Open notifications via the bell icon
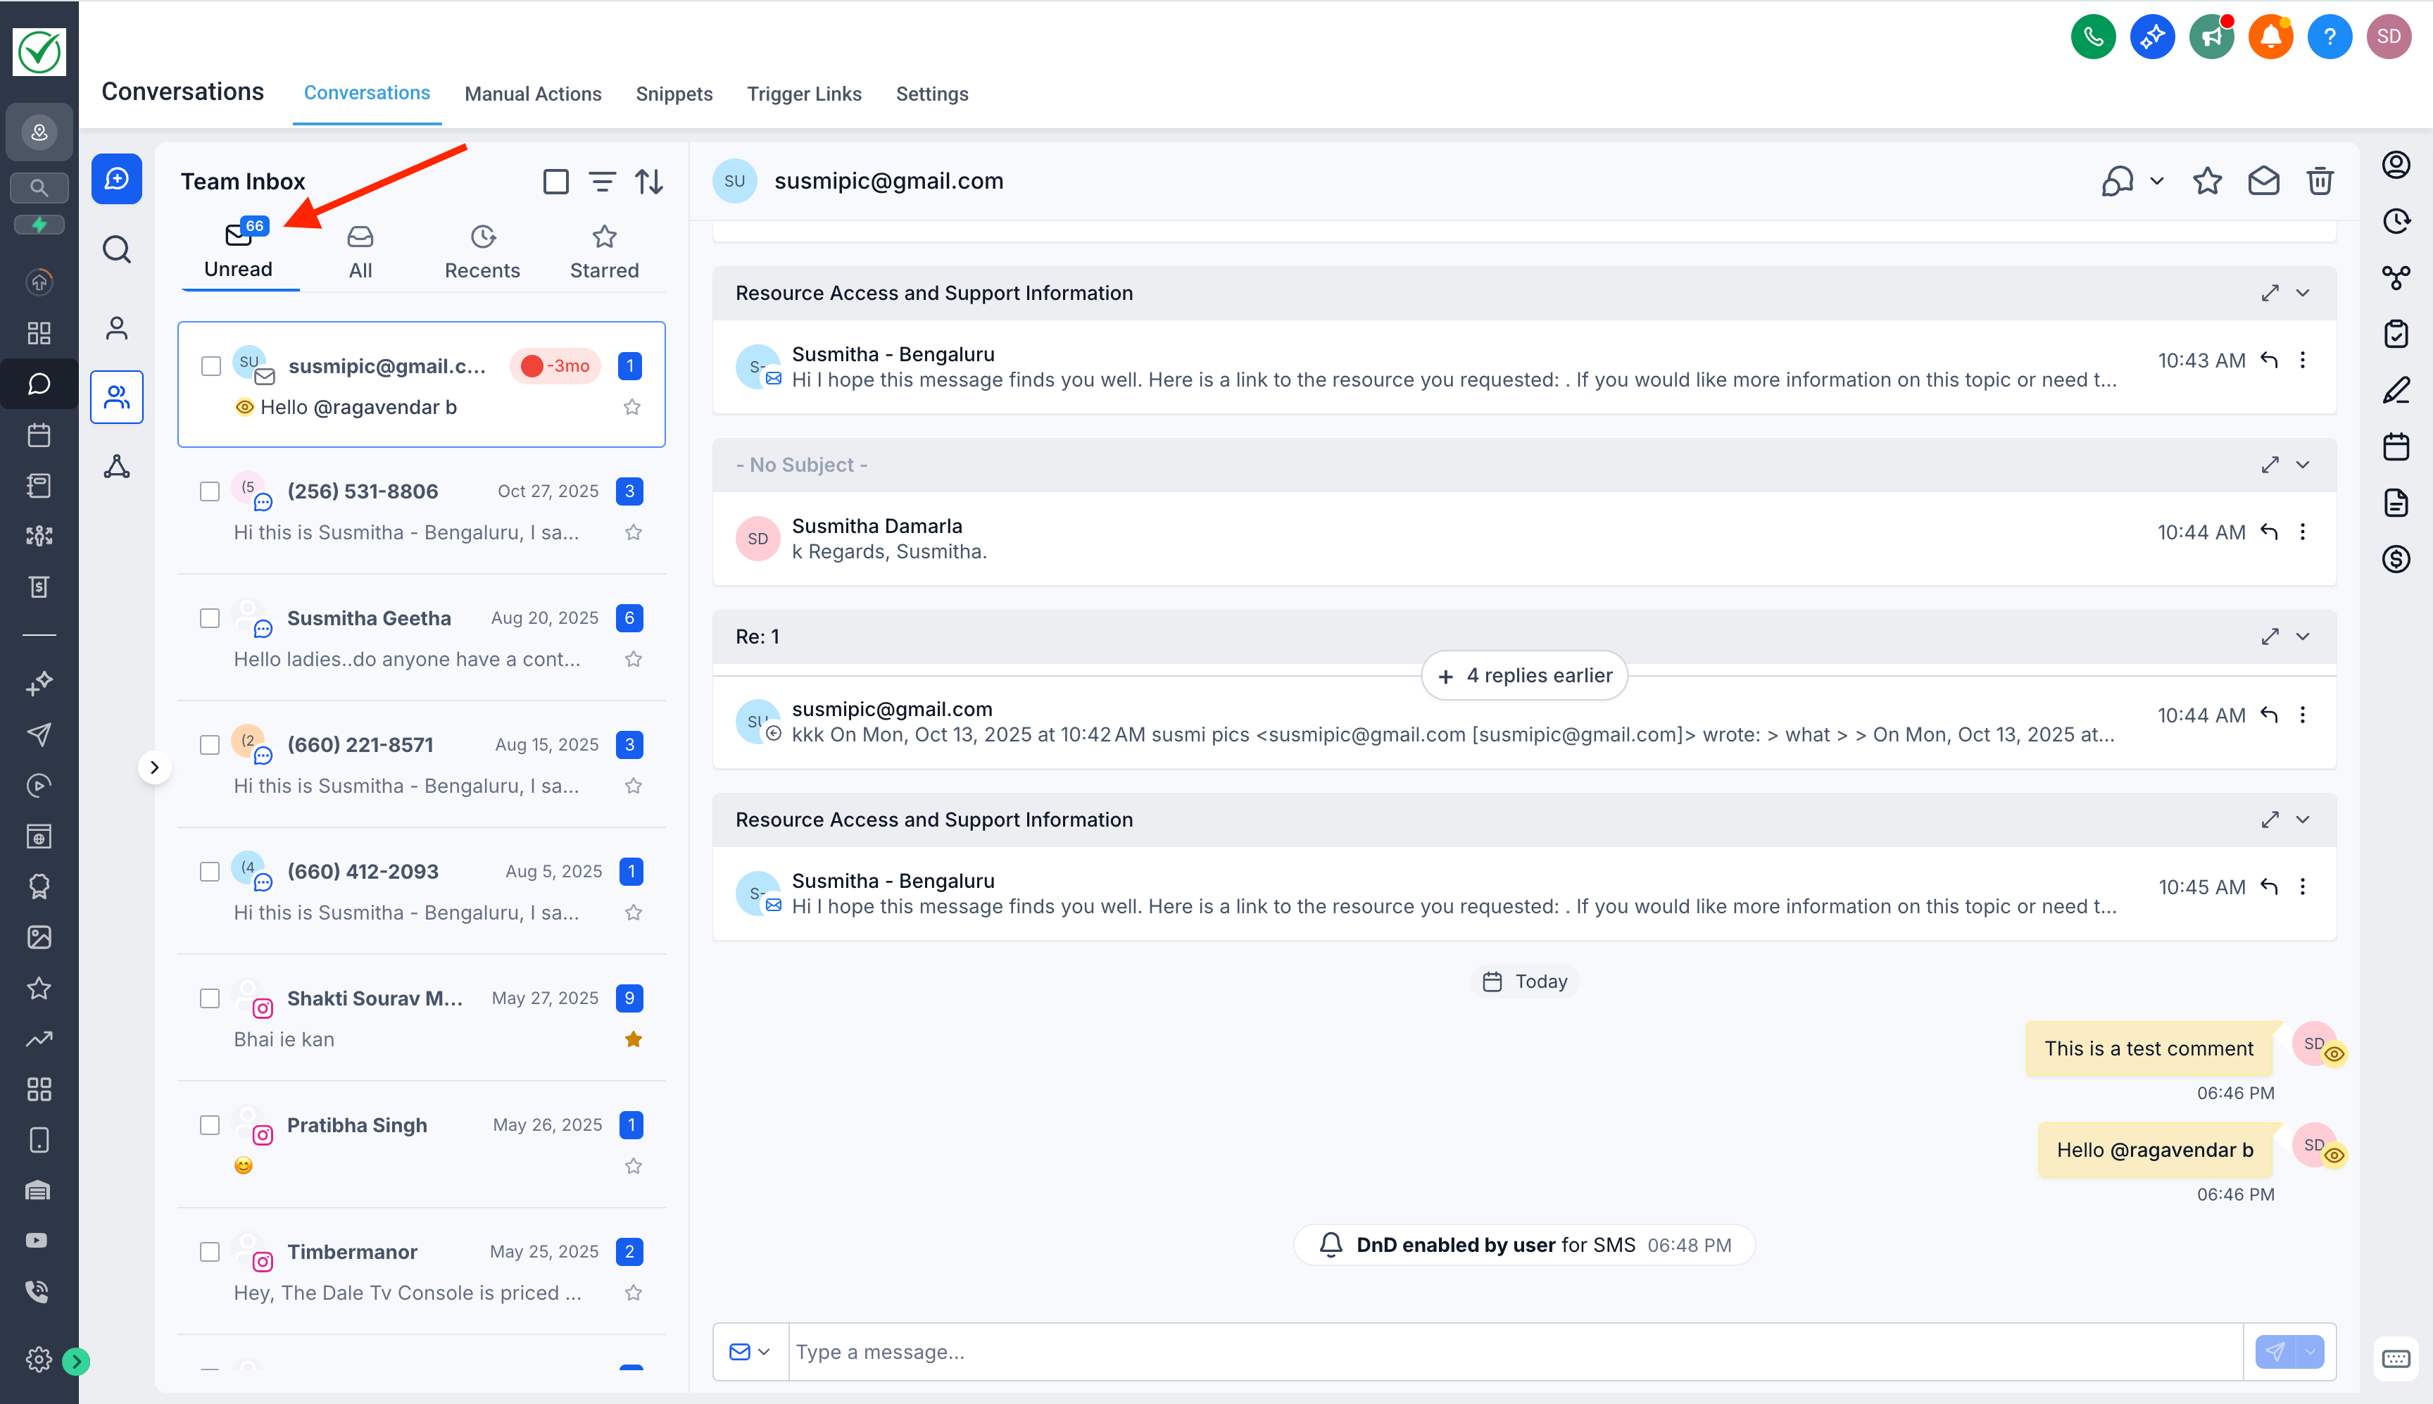The image size is (2433, 1404). click(2270, 36)
